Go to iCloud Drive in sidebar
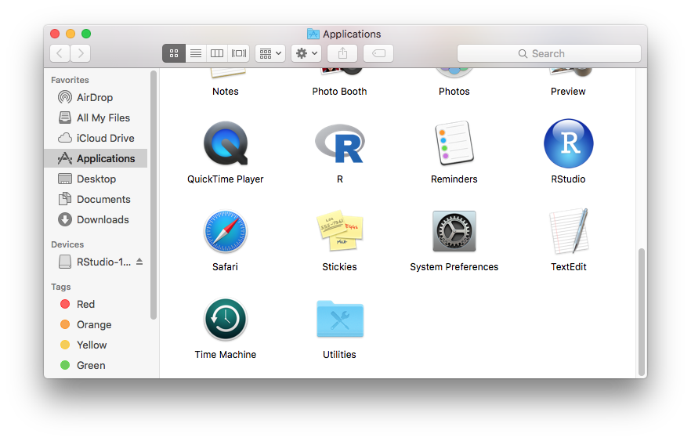Screen dimensions: 691x441 (105, 138)
